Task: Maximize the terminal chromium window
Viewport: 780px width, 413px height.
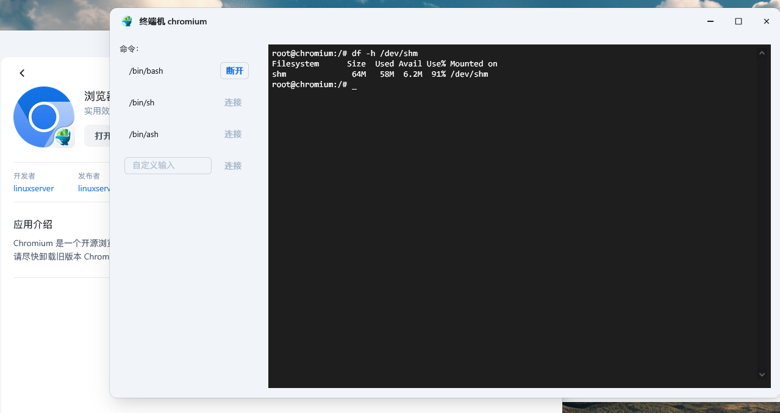Action: [739, 21]
